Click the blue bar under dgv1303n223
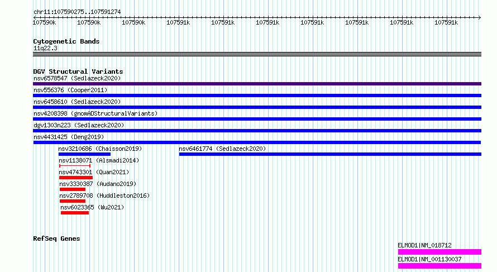 point(257,131)
